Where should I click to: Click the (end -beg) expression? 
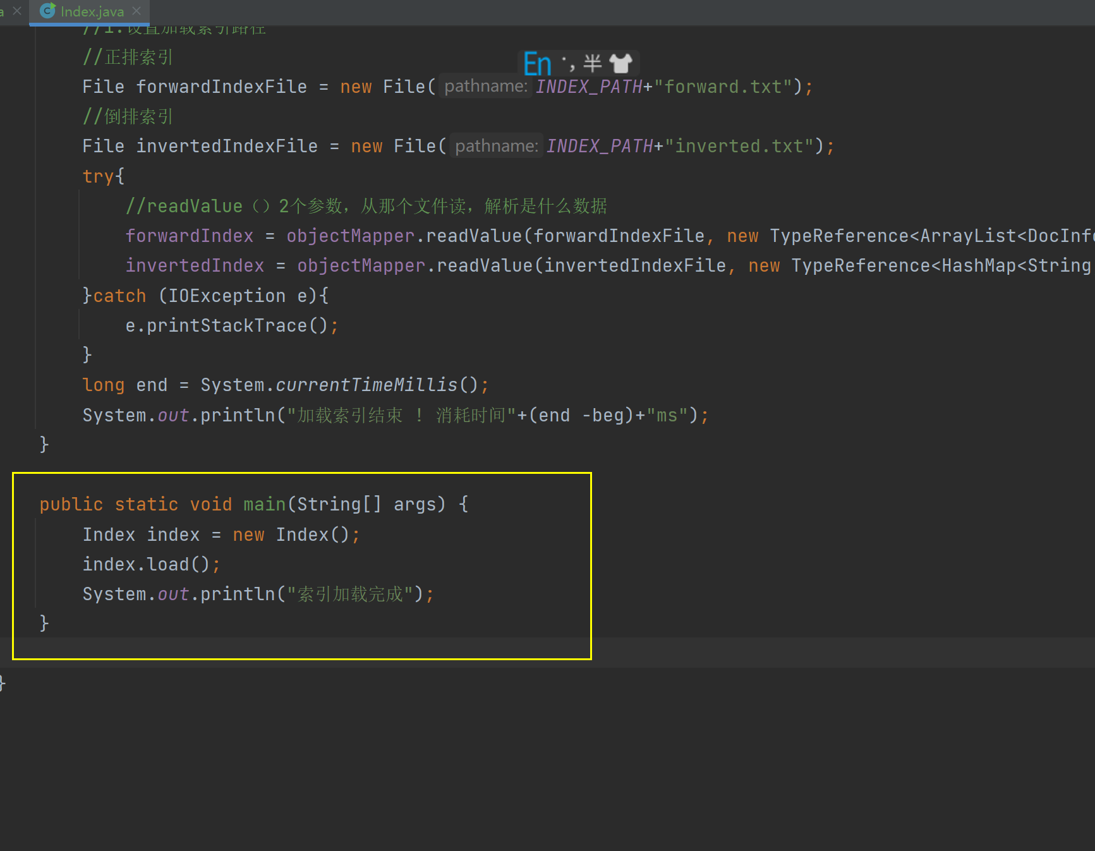[x=581, y=415]
